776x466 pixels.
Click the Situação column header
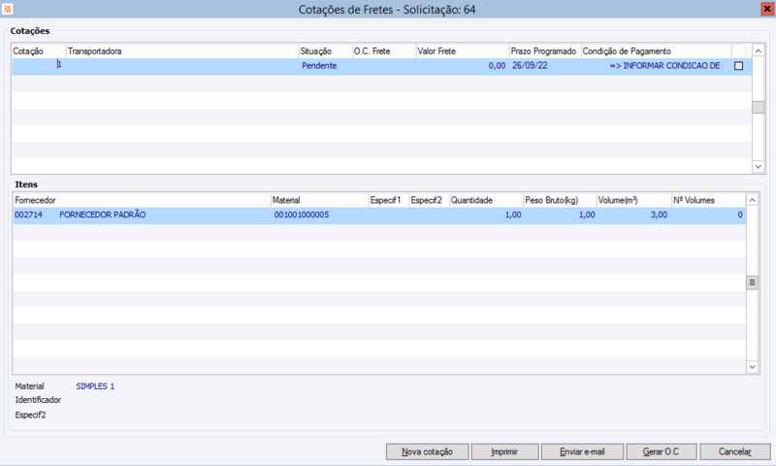pos(325,51)
